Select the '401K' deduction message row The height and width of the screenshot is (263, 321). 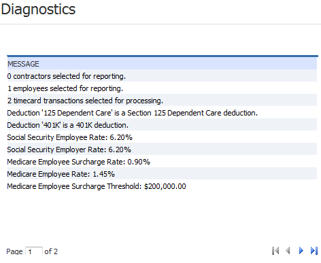162,125
